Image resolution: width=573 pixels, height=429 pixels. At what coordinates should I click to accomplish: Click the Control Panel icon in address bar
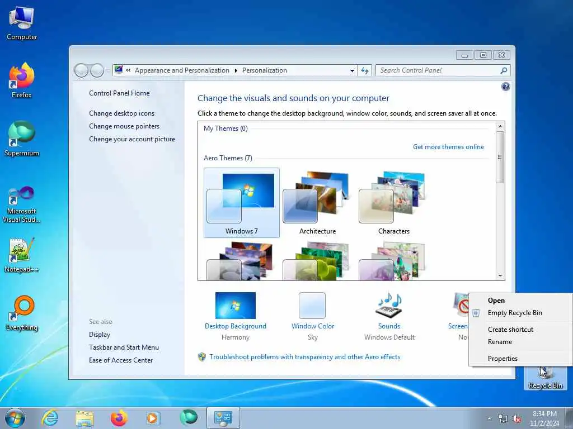tap(119, 70)
